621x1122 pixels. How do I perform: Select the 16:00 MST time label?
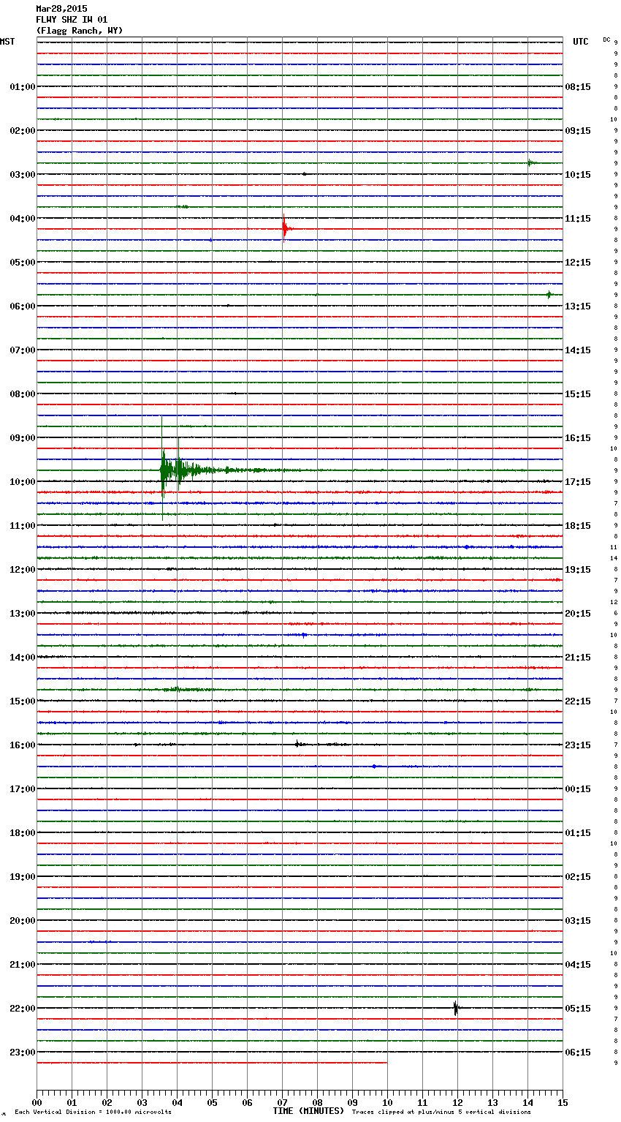(23, 745)
